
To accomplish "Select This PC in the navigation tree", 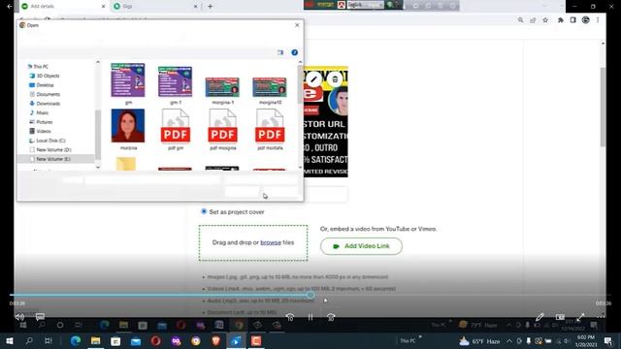I will coord(38,67).
